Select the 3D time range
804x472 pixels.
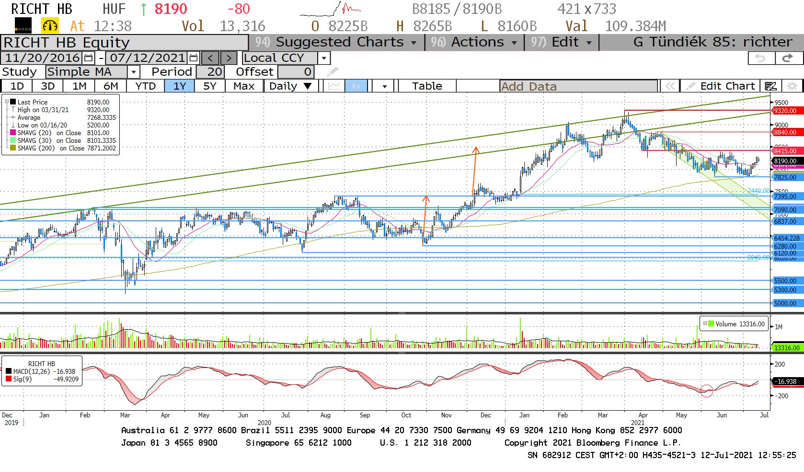point(47,86)
